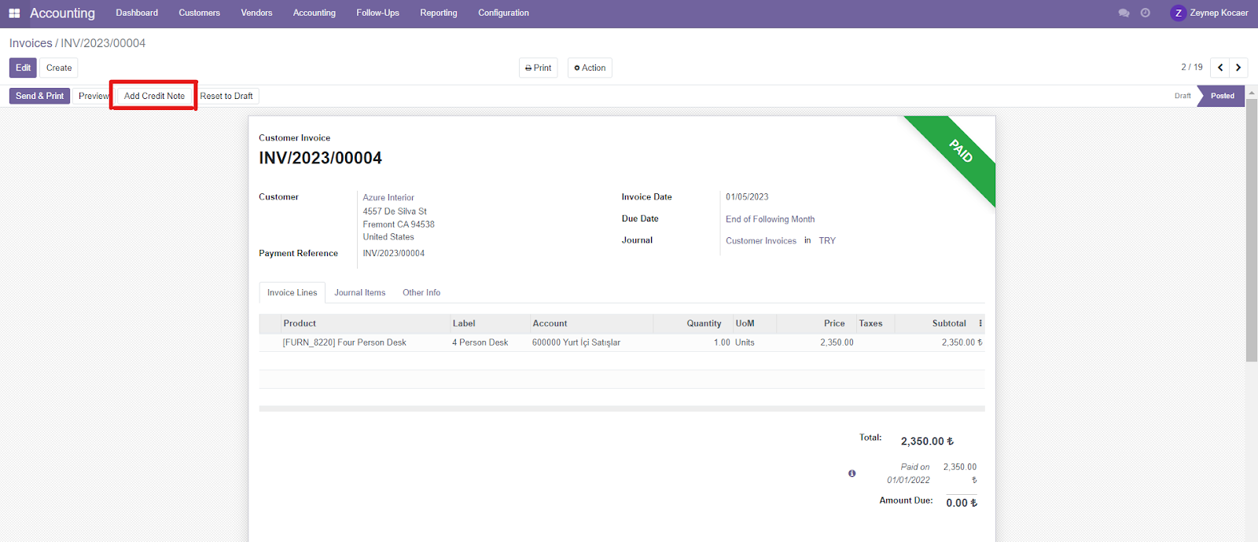Viewport: 1258px width, 542px height.
Task: Click the Create button
Action: click(59, 68)
